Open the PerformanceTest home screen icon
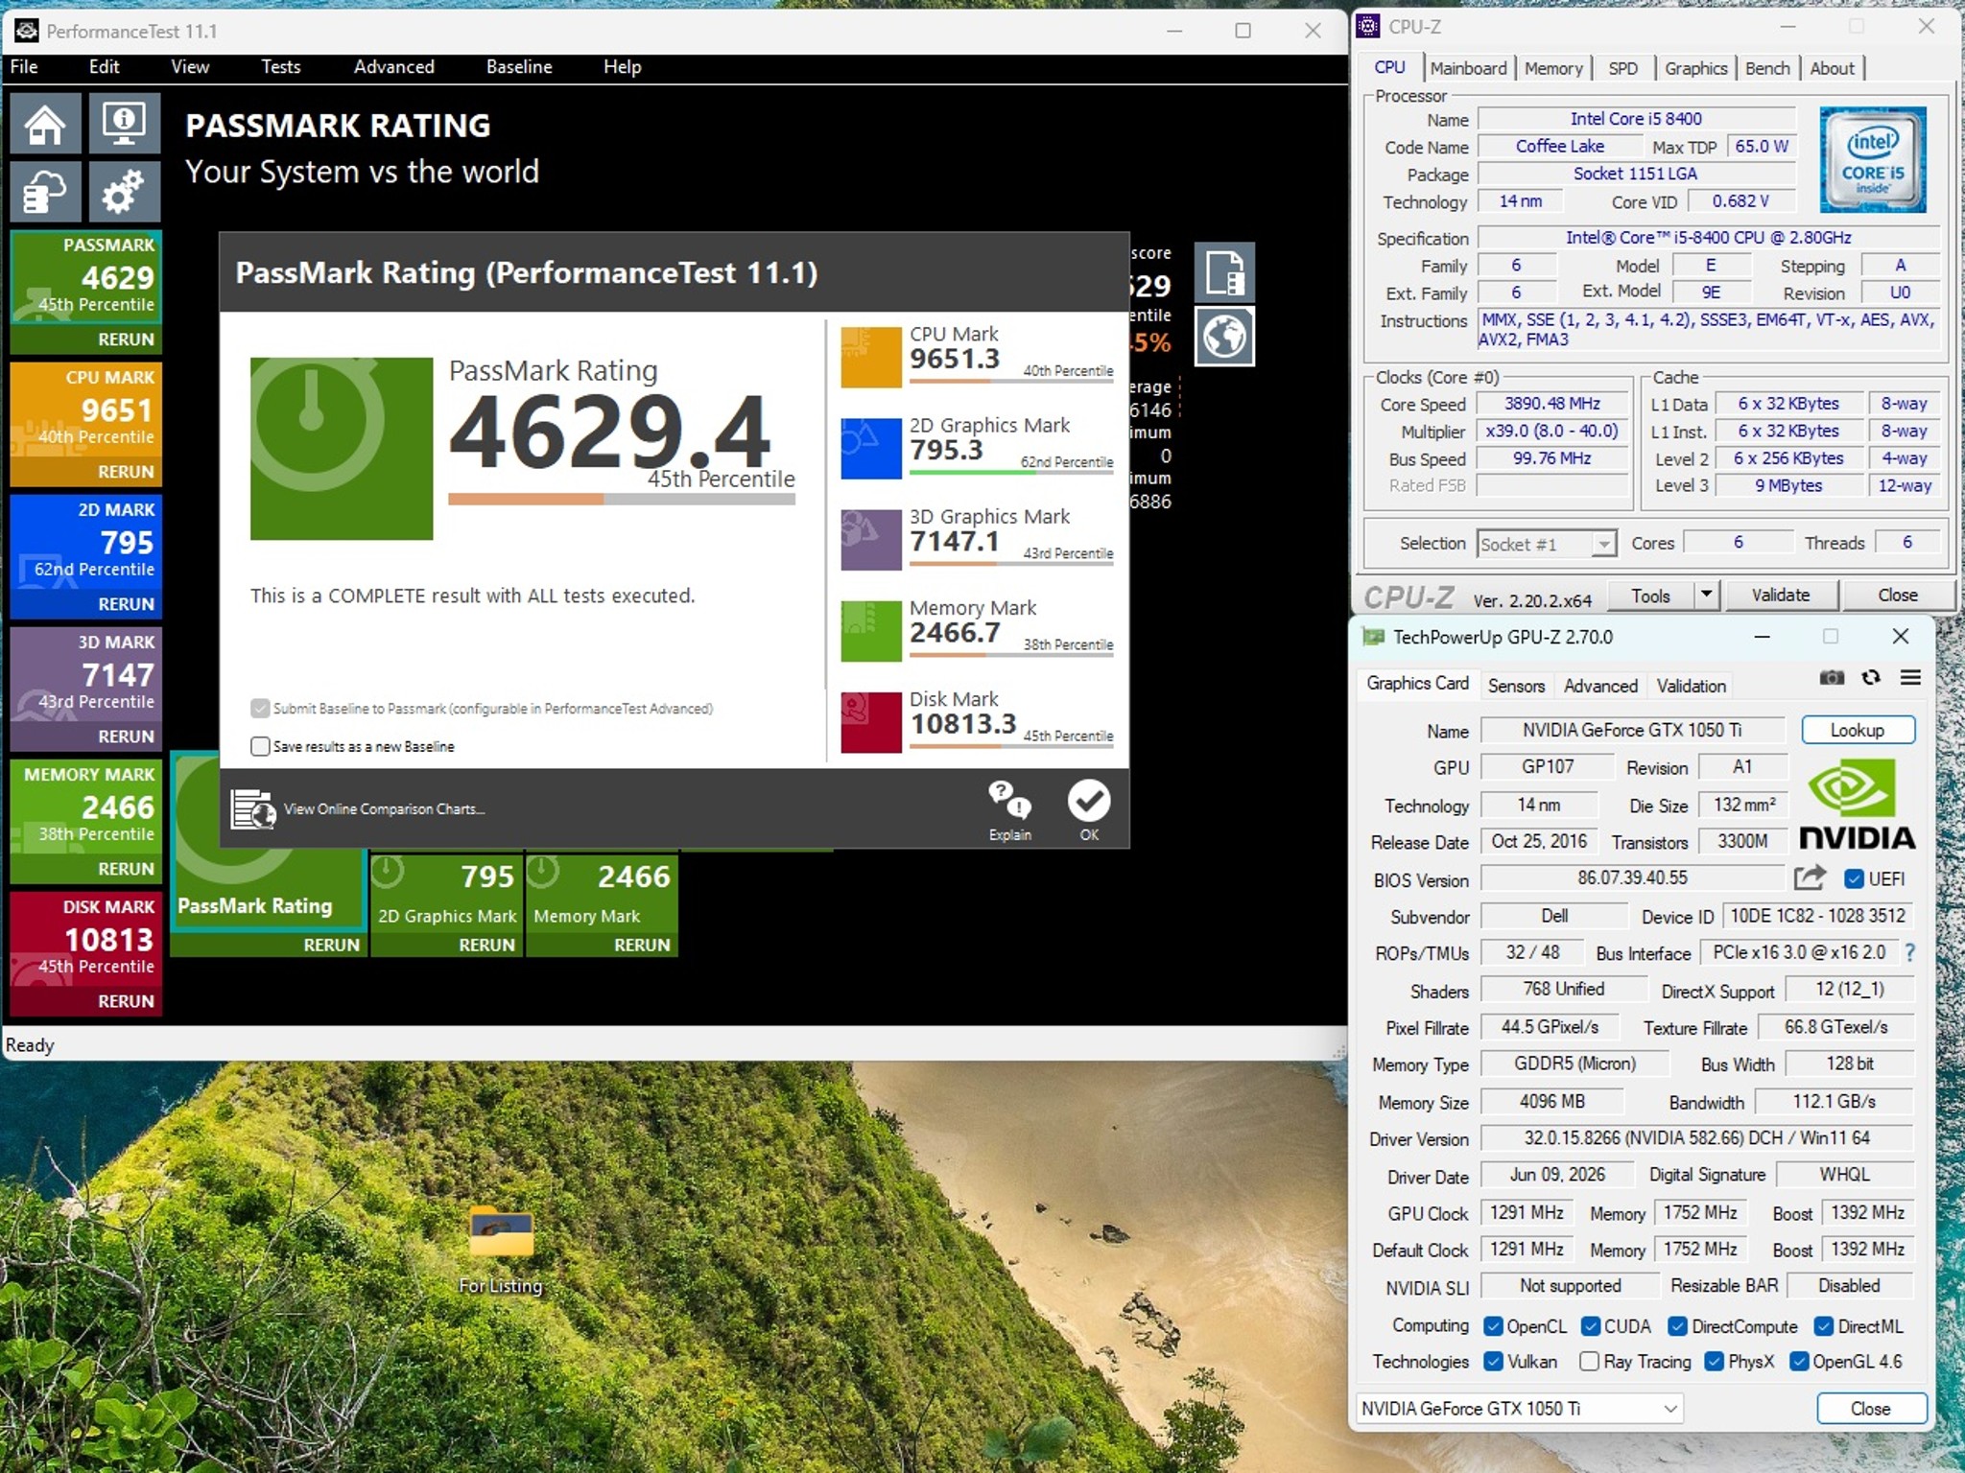The height and width of the screenshot is (1473, 1965). click(x=45, y=124)
